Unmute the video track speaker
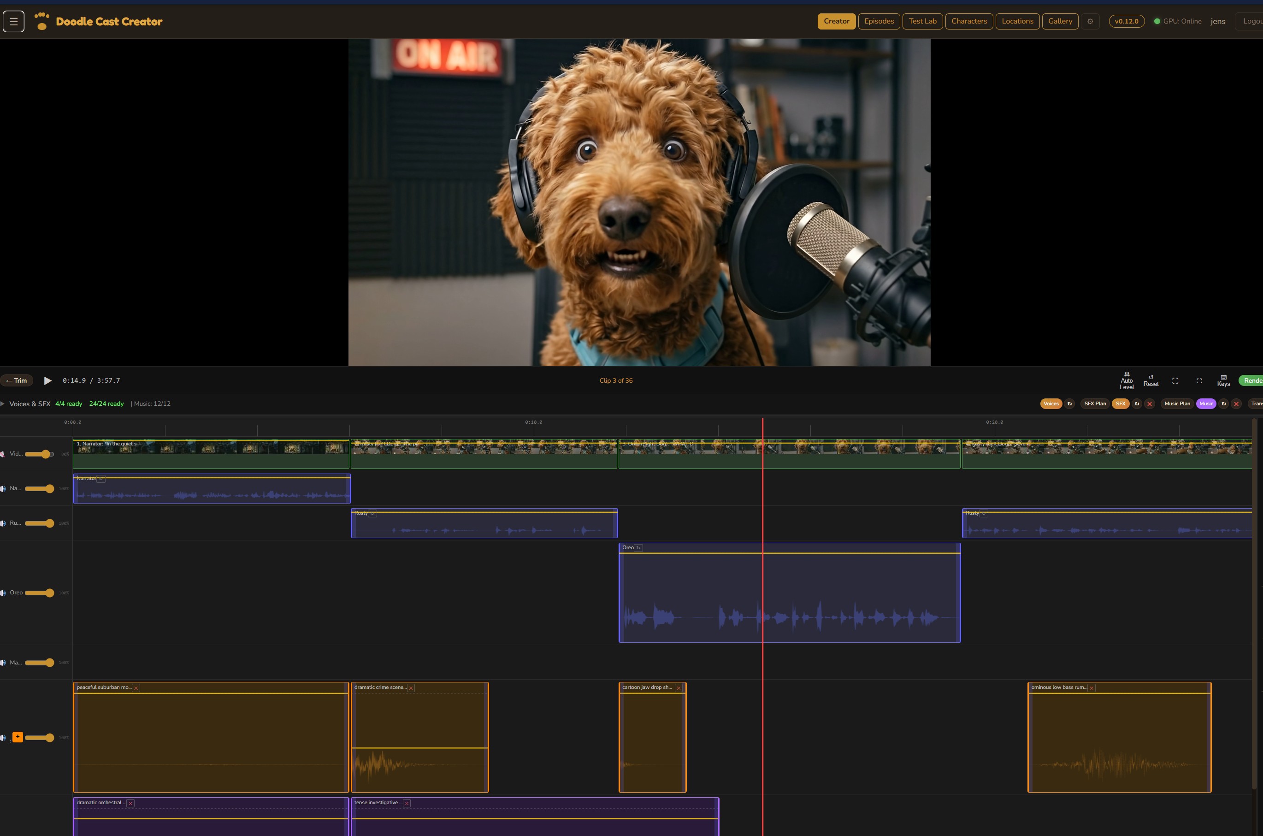The height and width of the screenshot is (836, 1263). point(4,454)
